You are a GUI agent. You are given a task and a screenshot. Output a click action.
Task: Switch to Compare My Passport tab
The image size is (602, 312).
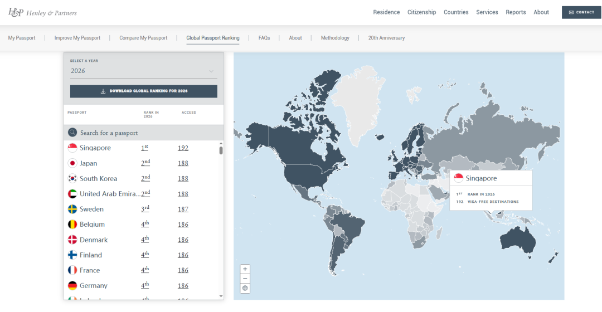(143, 38)
